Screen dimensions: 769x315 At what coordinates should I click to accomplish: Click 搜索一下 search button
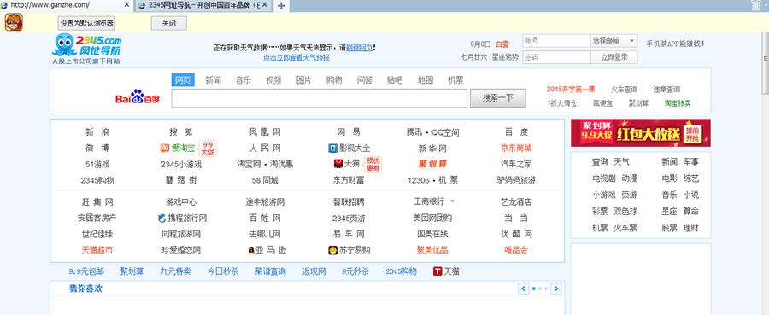click(498, 98)
